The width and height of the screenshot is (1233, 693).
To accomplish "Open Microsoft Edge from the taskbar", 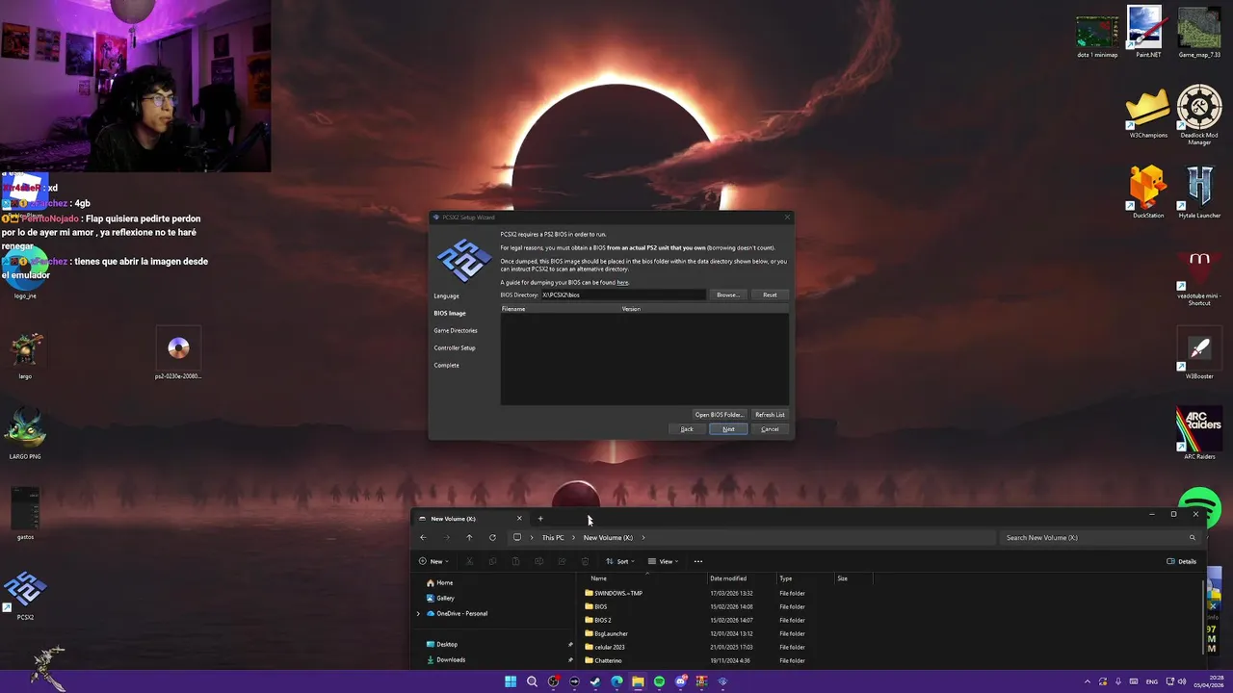I will coord(616,681).
